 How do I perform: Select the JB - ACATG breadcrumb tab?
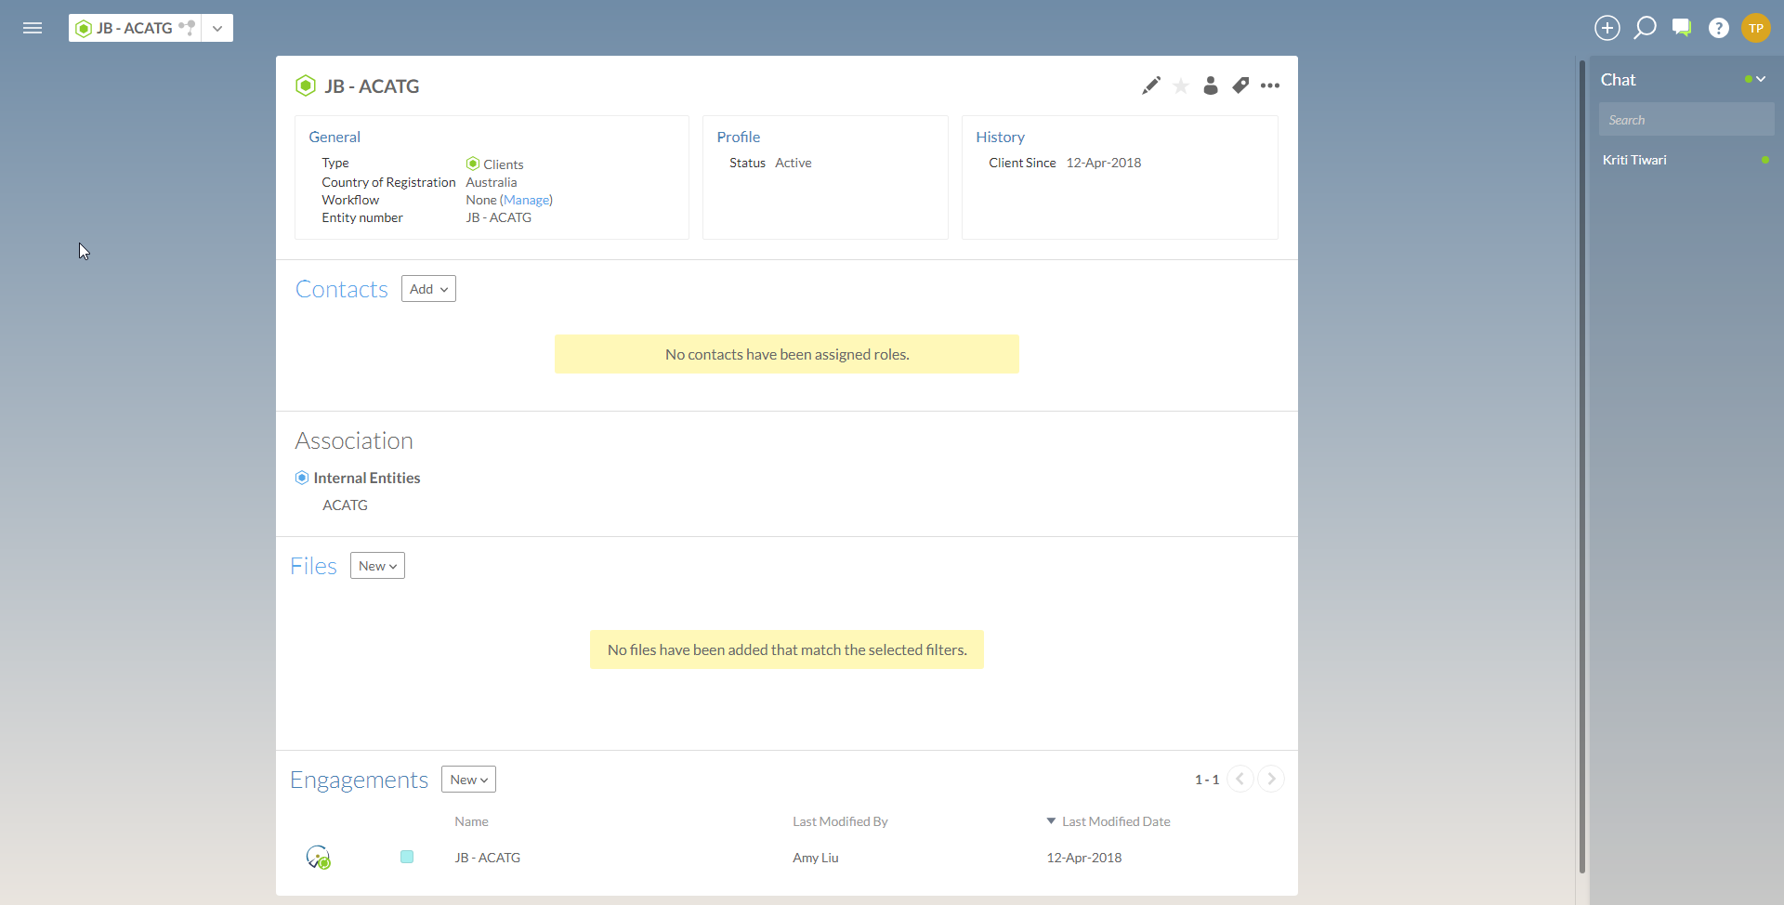[x=136, y=28]
